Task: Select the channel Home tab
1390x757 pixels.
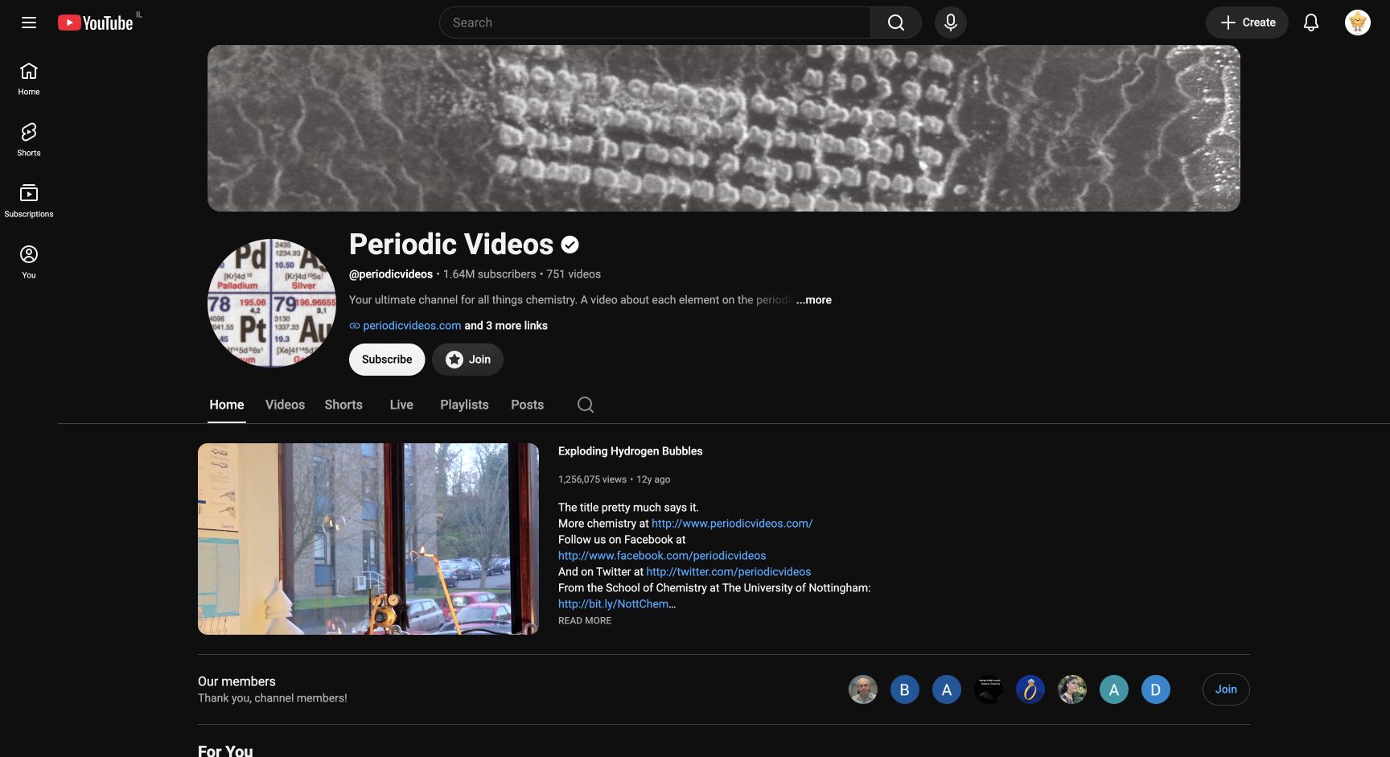Action: [x=227, y=405]
